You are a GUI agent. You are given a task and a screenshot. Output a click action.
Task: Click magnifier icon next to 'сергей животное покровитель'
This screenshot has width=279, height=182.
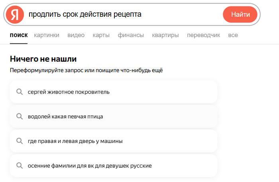tap(19, 92)
